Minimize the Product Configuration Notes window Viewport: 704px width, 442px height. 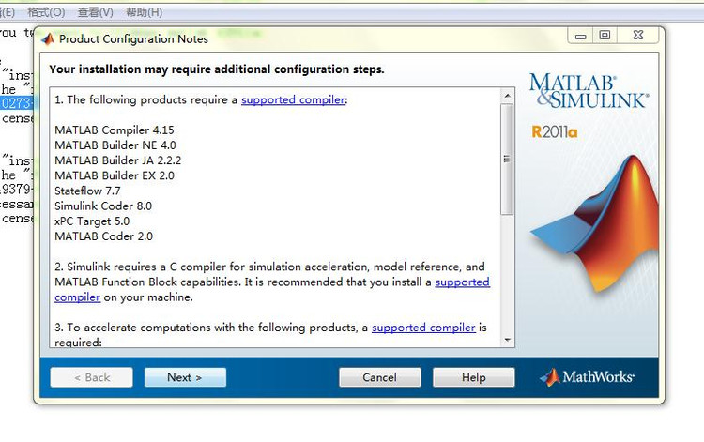coord(580,36)
